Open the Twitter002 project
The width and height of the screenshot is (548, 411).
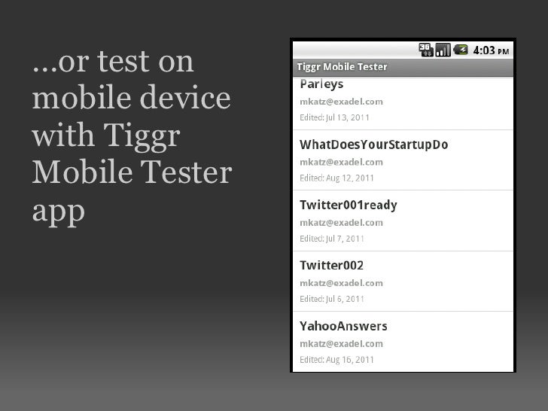click(403, 281)
